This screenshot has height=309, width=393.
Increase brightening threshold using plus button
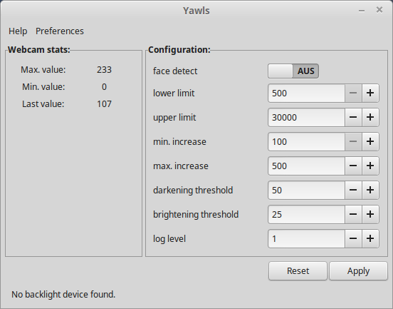pyautogui.click(x=370, y=214)
